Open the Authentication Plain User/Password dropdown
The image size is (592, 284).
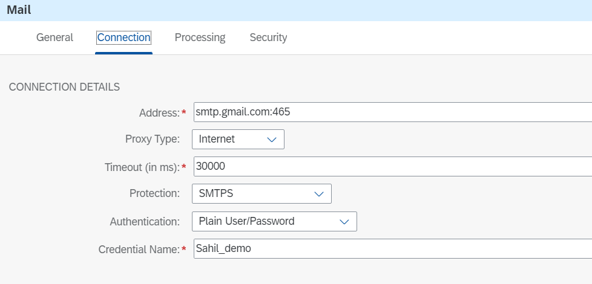tap(274, 222)
